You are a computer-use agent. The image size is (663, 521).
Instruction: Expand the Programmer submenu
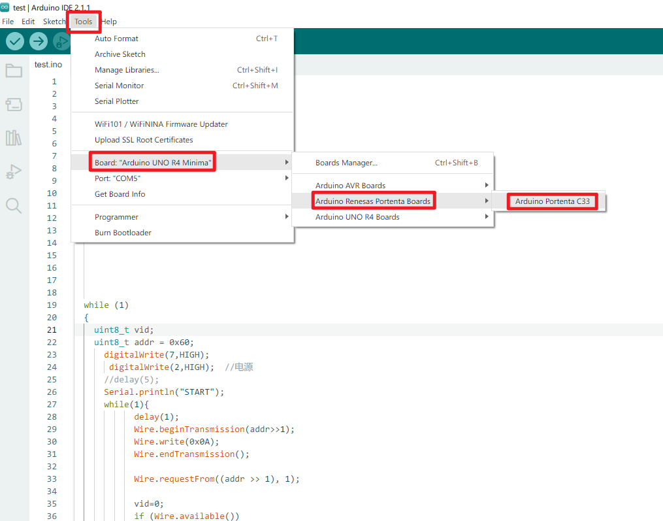182,216
